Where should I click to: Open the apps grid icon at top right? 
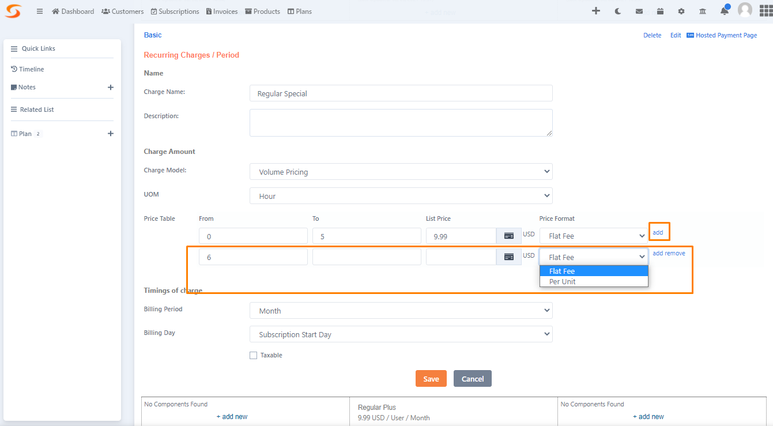pyautogui.click(x=765, y=10)
